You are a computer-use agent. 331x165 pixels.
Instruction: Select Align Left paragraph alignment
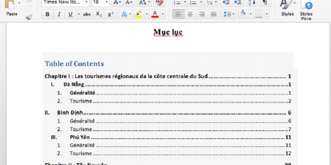click(178, 14)
